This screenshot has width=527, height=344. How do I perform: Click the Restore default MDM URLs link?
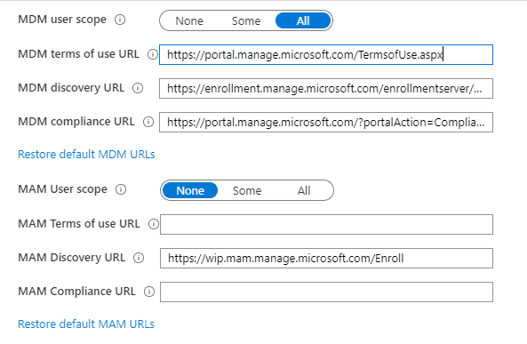coord(86,155)
